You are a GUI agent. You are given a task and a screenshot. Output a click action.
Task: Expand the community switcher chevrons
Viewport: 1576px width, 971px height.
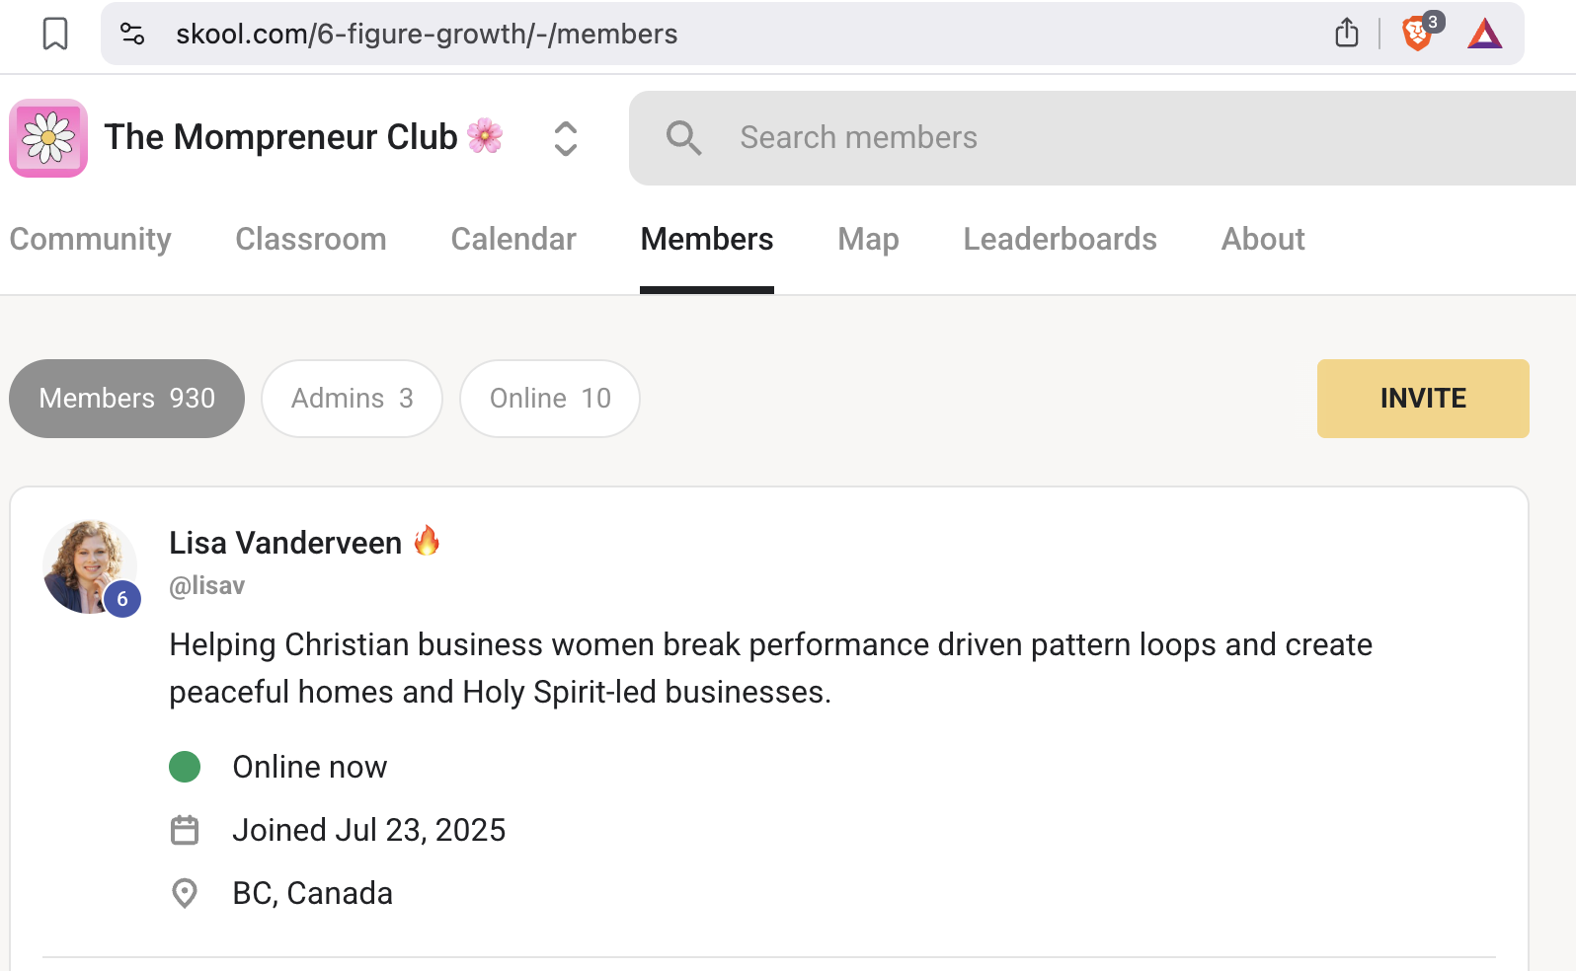coord(565,138)
